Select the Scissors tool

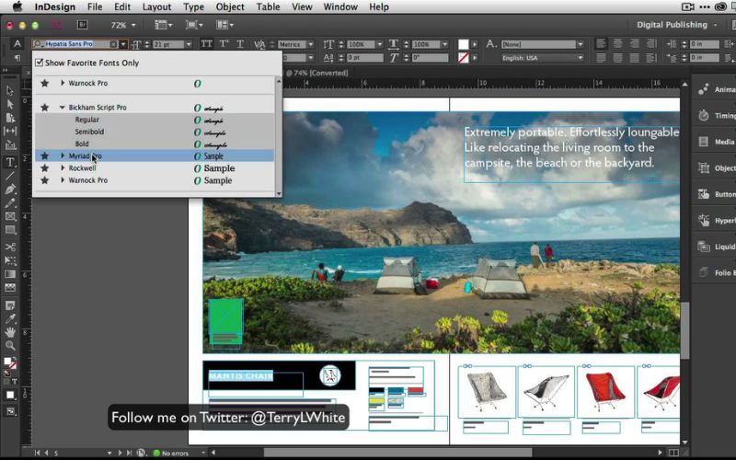(x=10, y=247)
